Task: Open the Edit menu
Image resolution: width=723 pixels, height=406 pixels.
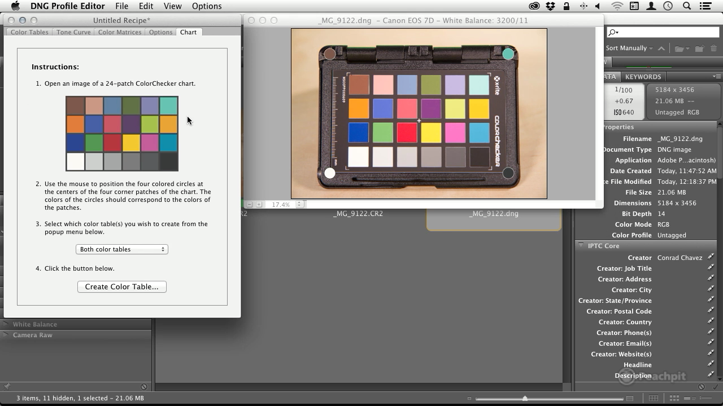Action: pos(146,6)
